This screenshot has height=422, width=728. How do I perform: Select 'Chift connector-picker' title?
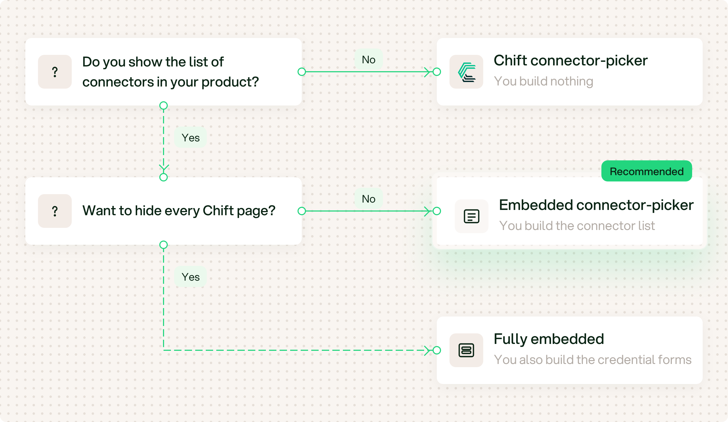[x=571, y=61]
